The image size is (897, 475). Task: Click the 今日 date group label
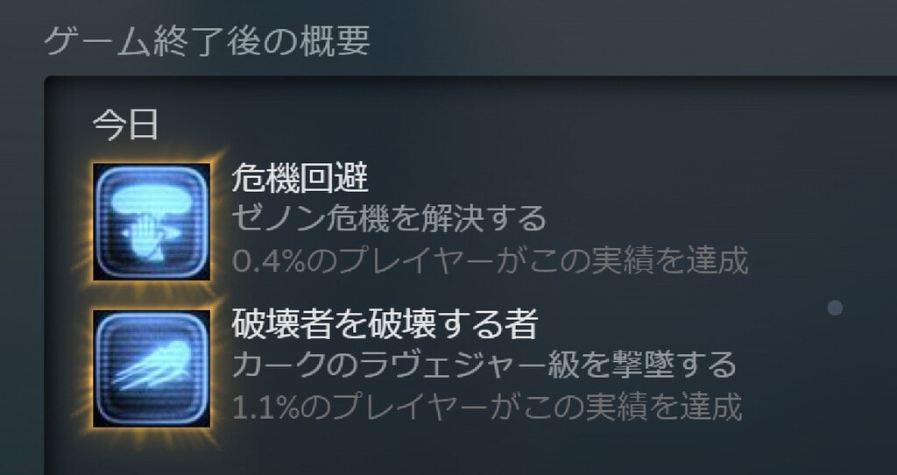coord(125,124)
